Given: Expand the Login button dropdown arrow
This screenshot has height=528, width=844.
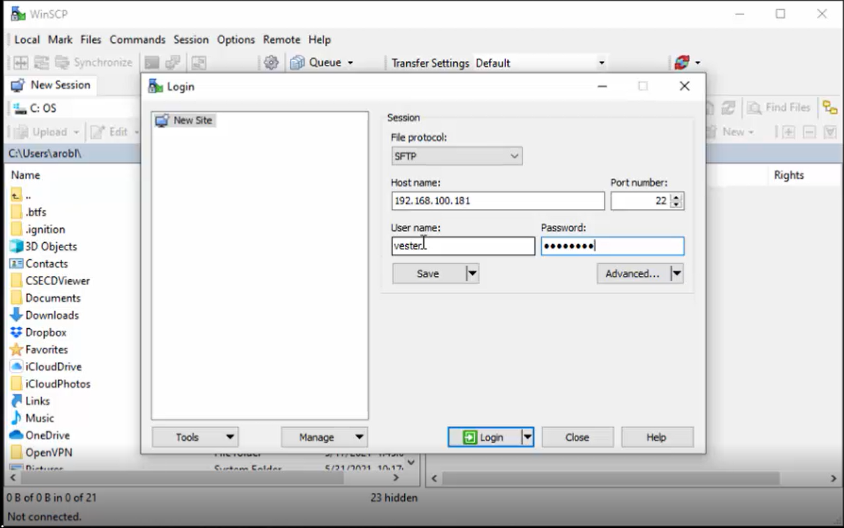Looking at the screenshot, I should [527, 437].
